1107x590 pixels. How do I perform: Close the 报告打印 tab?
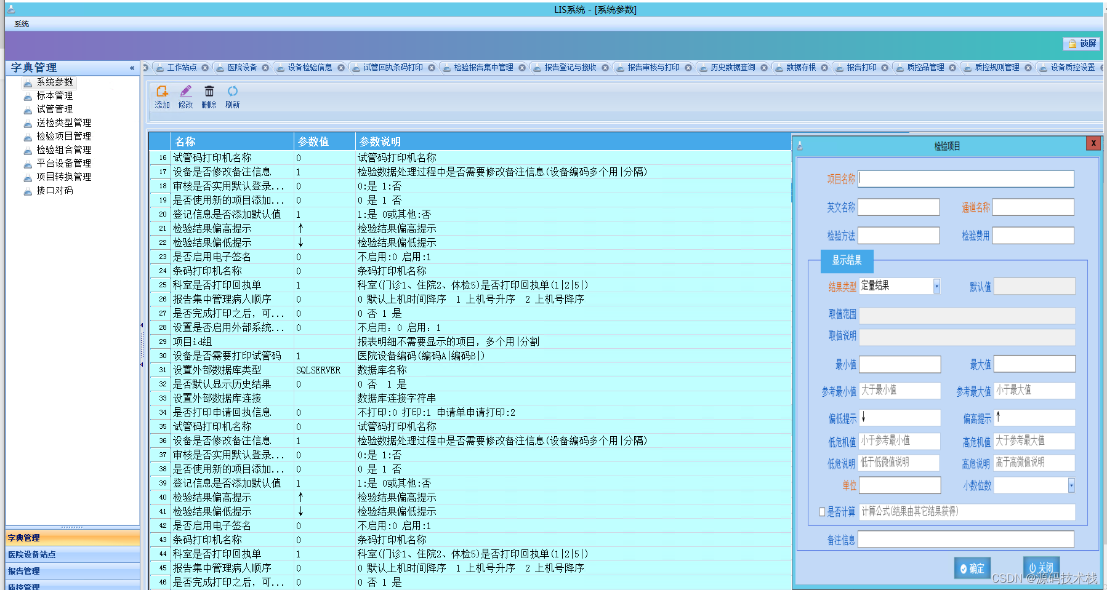885,68
